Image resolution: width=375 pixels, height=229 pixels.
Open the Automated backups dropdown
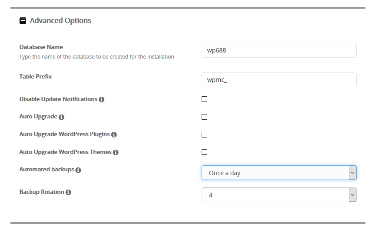point(279,173)
